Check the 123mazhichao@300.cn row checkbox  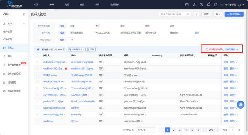[37, 89]
